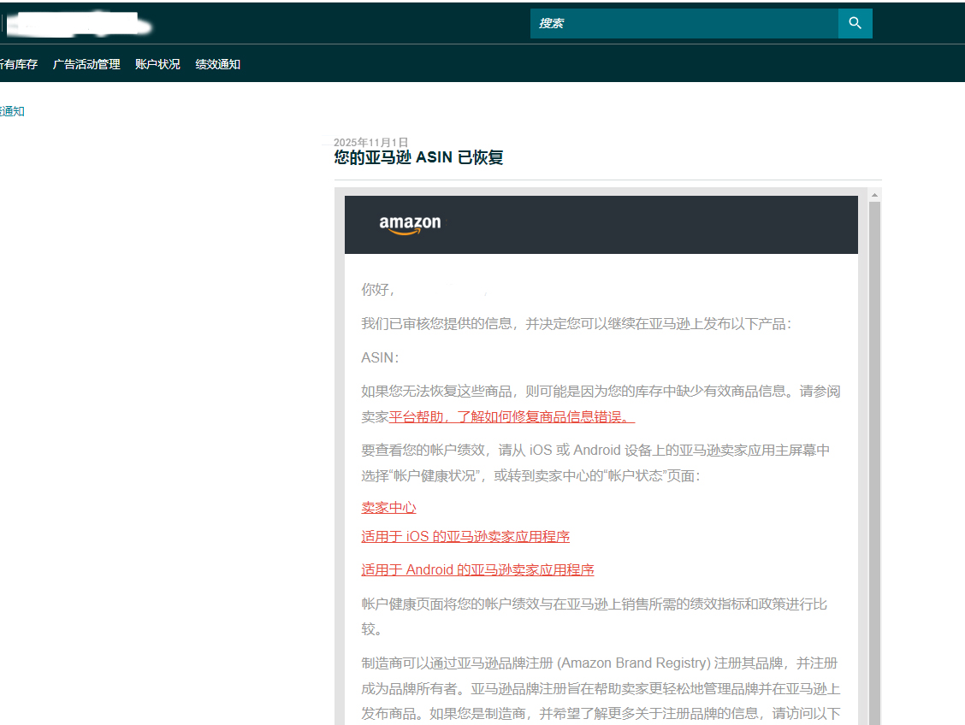
Task: Click the search magnifying glass icon
Action: [854, 23]
